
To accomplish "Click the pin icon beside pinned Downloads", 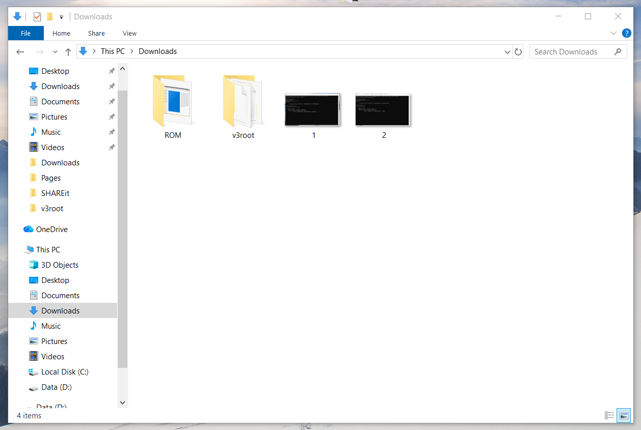I will point(112,87).
